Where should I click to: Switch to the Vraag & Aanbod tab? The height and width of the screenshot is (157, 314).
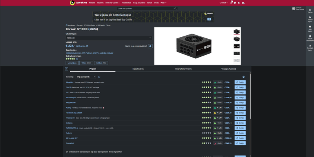point(228,69)
